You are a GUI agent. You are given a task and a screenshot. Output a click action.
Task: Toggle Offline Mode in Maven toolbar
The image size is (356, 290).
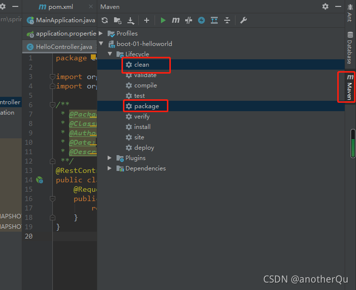coord(189,20)
